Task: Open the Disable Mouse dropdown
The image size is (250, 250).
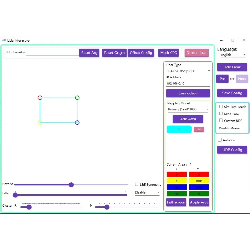Action: 232,128
